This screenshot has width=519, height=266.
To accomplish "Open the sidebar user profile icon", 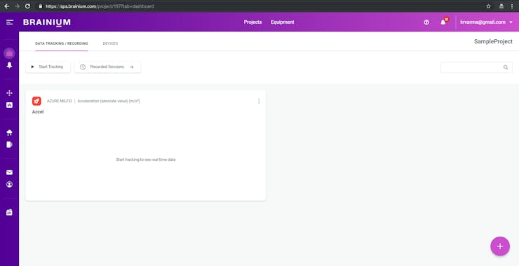I will coord(9,184).
